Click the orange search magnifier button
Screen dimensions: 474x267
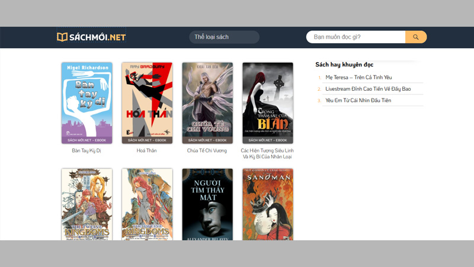(x=416, y=37)
